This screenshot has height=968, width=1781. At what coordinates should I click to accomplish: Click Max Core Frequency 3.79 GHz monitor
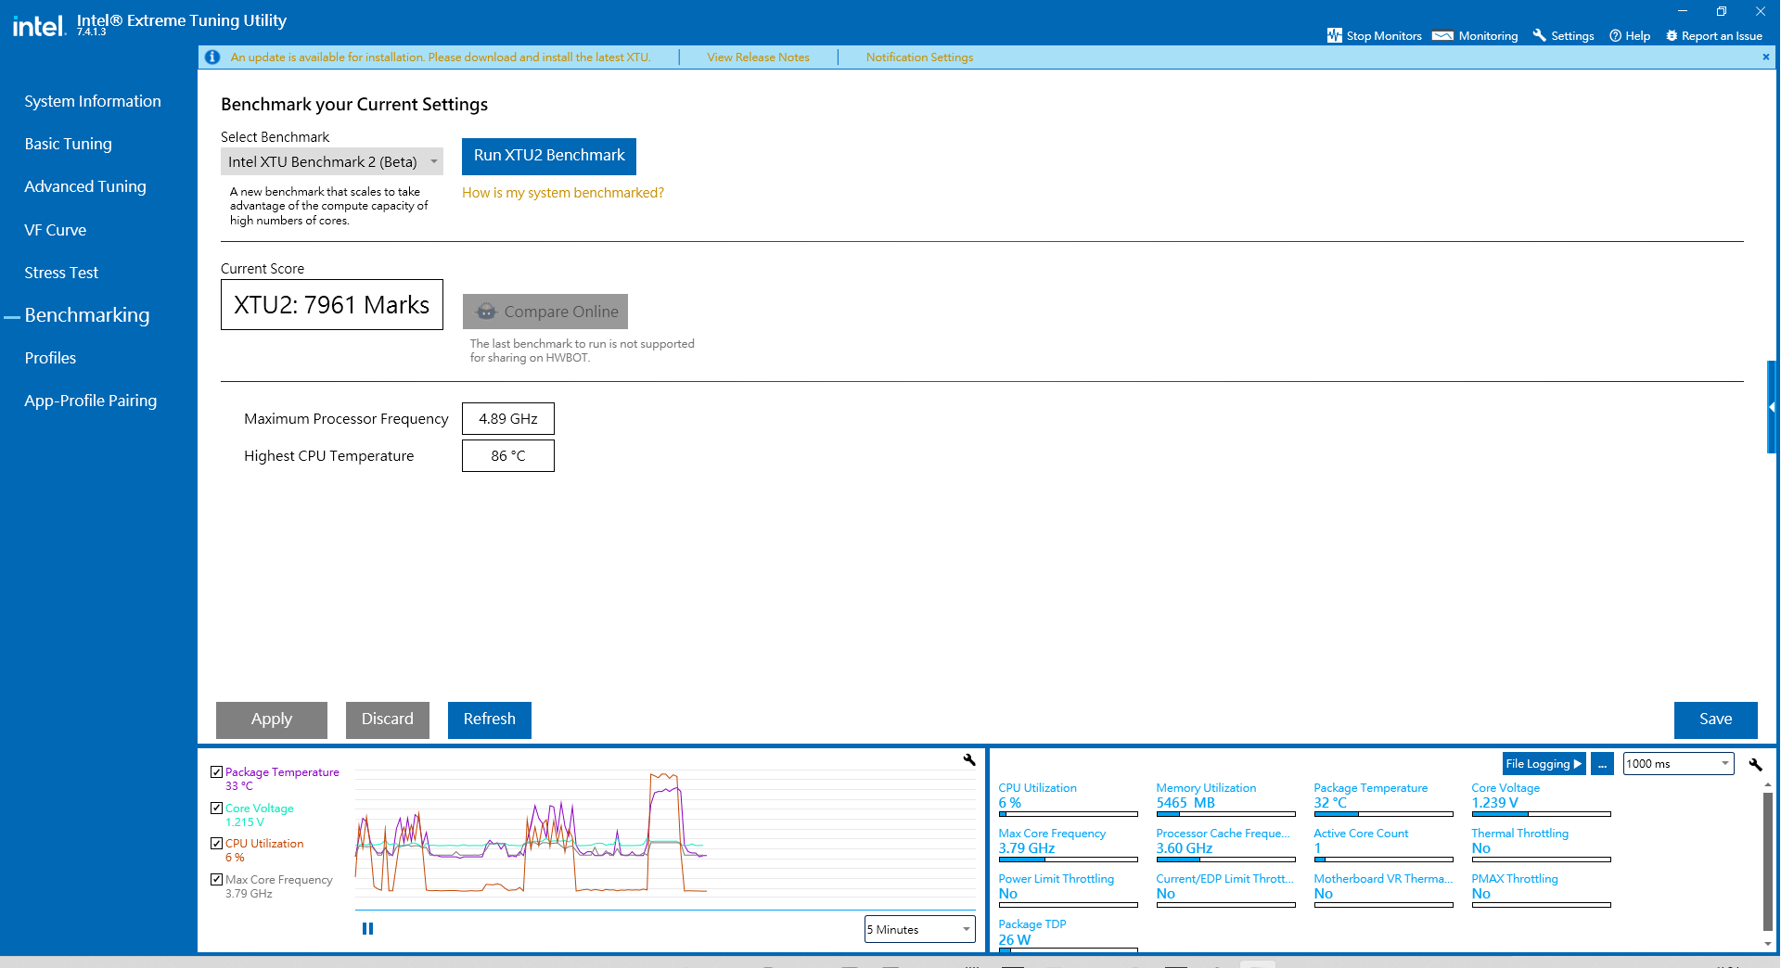tap(1068, 843)
